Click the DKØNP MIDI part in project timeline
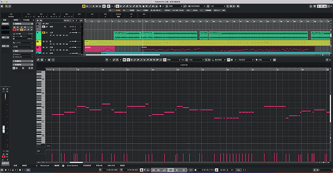Image resolution: width=333 pixels, height=173 pixels. (x=228, y=49)
